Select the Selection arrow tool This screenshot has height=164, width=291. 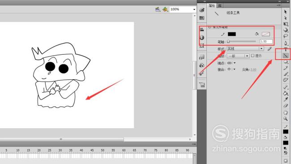point(286,12)
